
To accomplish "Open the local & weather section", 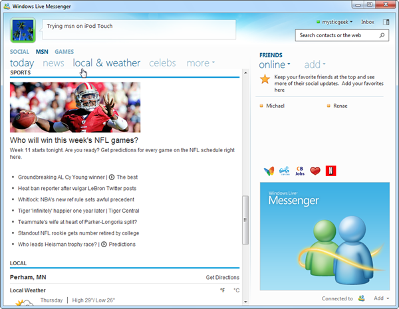I will 106,63.
